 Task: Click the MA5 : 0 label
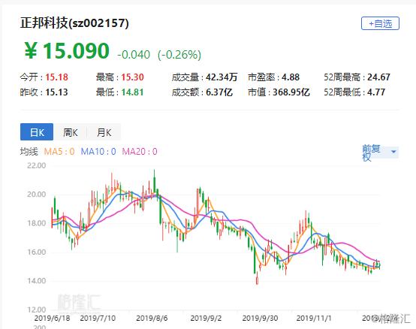point(59,152)
